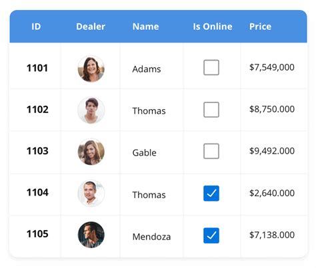Click price $2,640.000 in row 1104

pos(272,193)
